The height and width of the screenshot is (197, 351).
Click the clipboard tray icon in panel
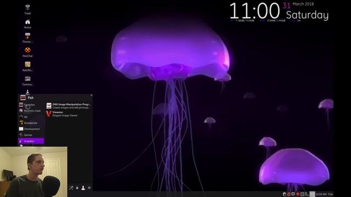click(285, 194)
